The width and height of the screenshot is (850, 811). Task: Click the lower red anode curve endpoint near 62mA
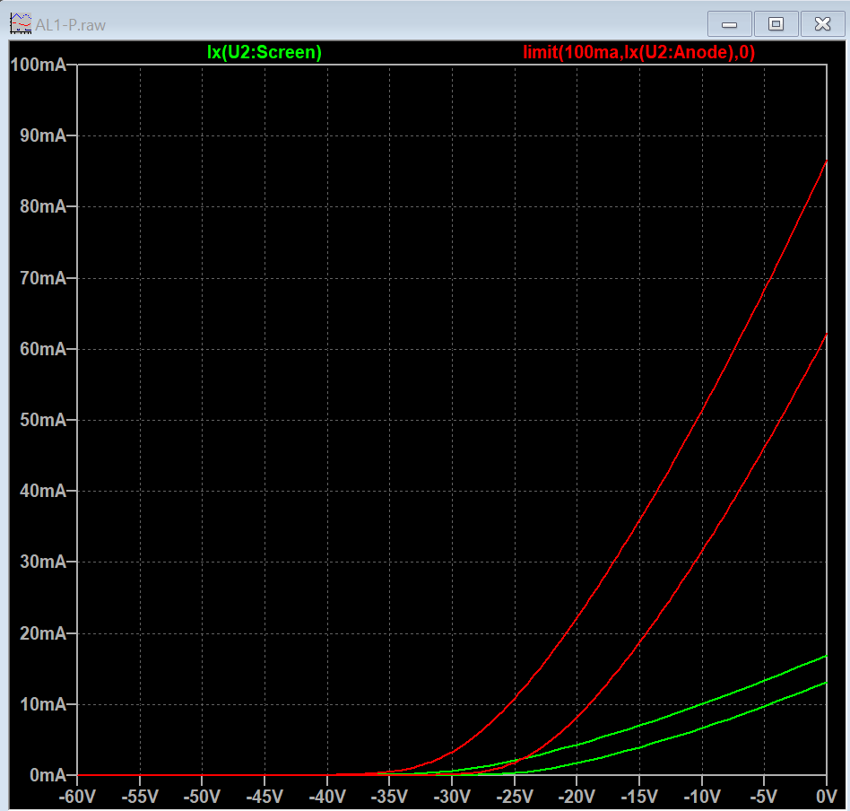[x=826, y=334]
